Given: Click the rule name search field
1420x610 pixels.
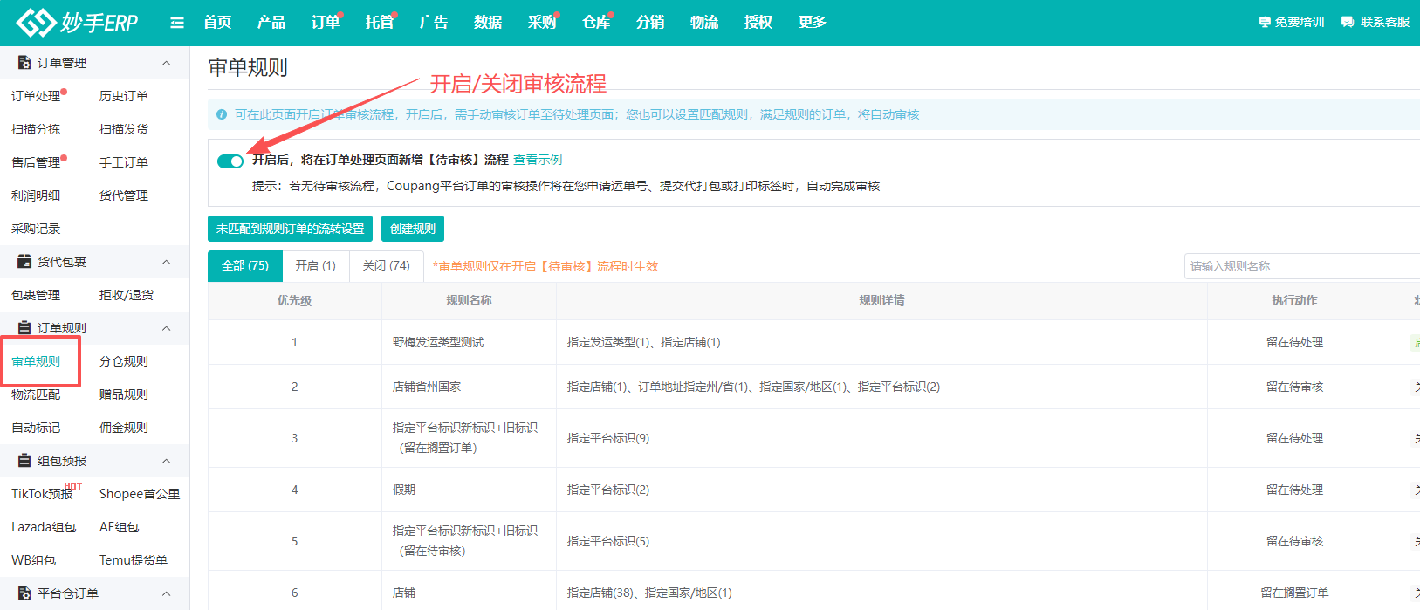Looking at the screenshot, I should click(1300, 266).
